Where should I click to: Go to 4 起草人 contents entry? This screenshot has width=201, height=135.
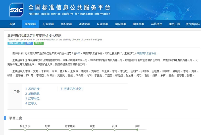[31, 103]
